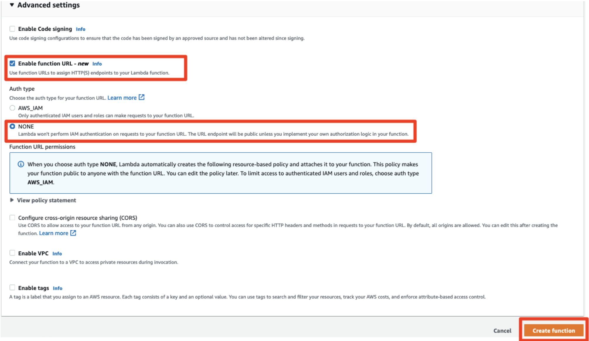Click the info circle icon in permissions box
The image size is (589, 341).
point(21,164)
